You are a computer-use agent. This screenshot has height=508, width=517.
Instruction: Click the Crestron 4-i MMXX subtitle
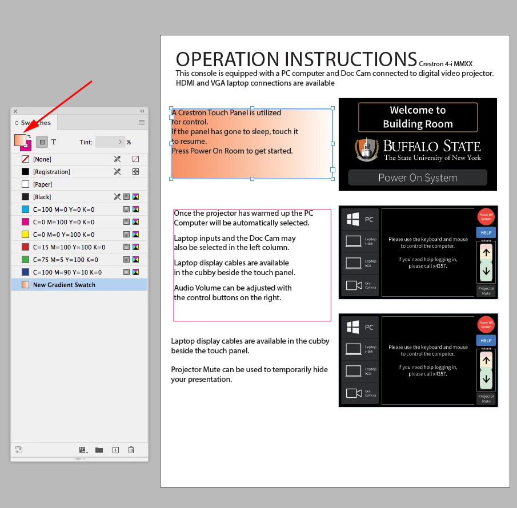[446, 63]
